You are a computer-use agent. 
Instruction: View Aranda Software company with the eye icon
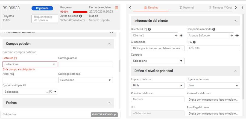pyautogui.click(x=237, y=36)
